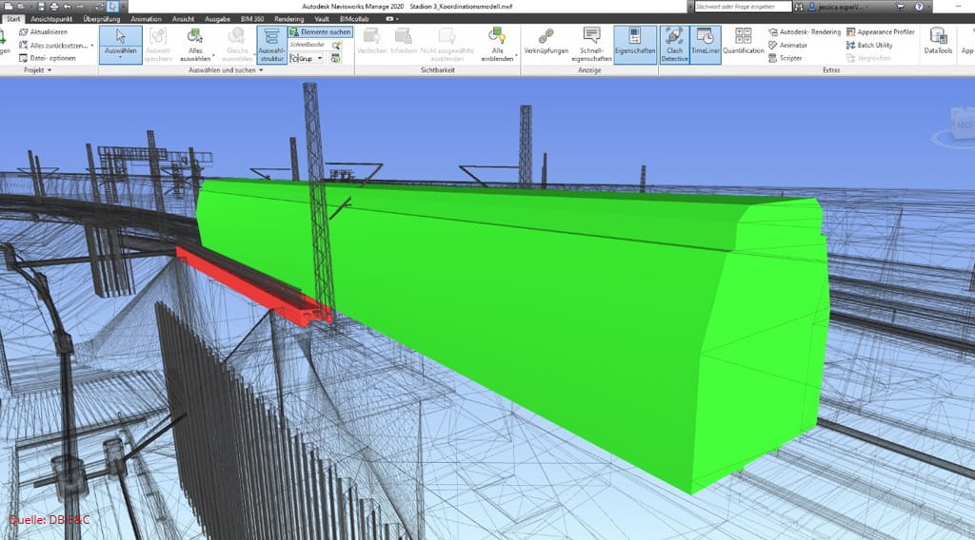
Task: Click the undo arrow in the quick access toolbar
Action: pyautogui.click(x=67, y=7)
